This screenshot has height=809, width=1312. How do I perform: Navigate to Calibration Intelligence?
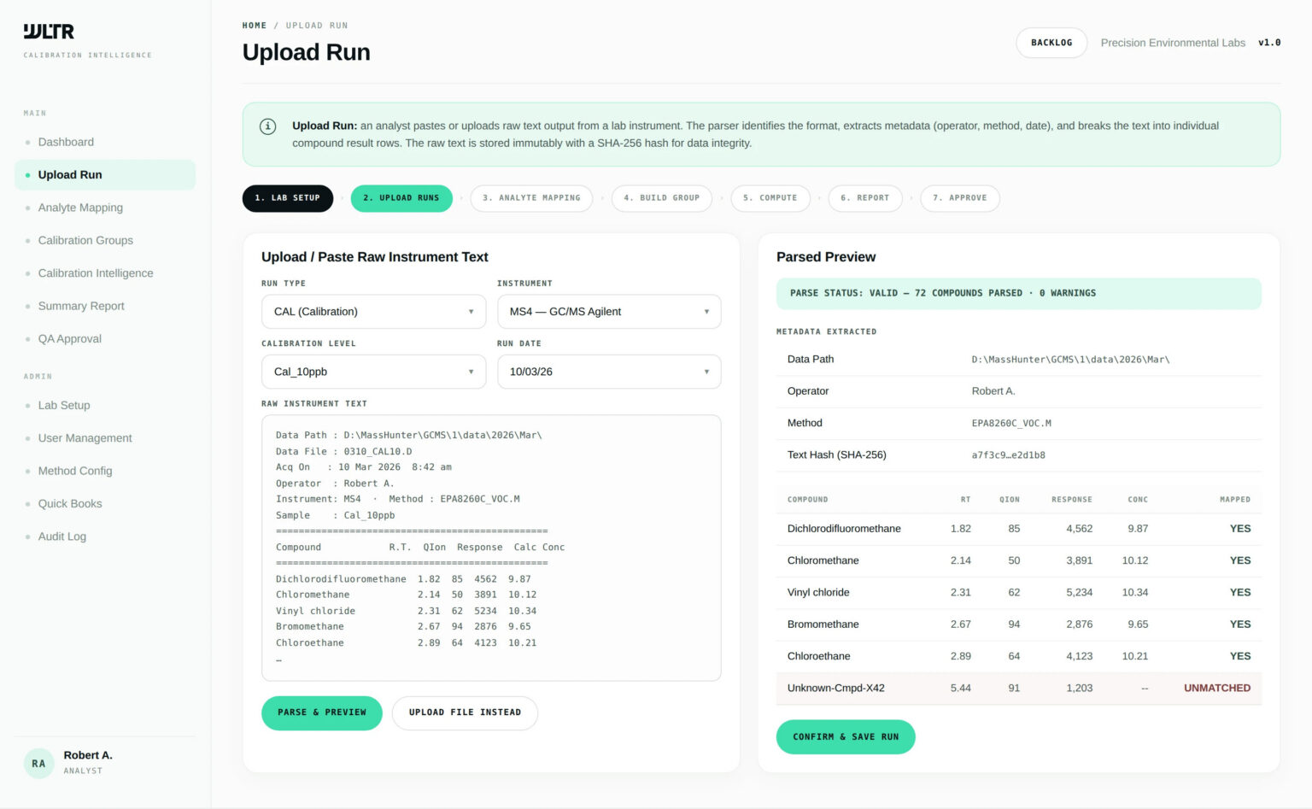[x=105, y=273]
